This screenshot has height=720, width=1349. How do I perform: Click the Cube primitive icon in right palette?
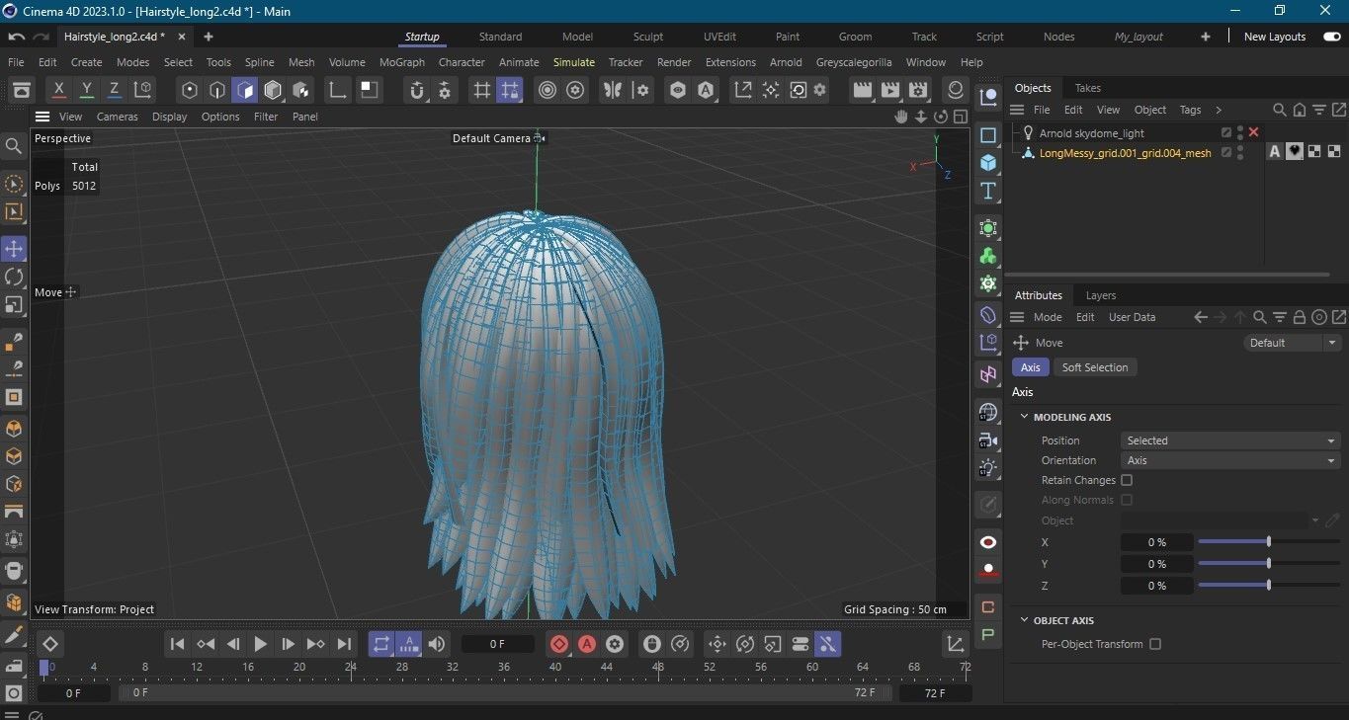tap(987, 163)
